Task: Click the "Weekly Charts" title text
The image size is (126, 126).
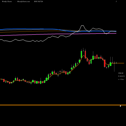Action: tap(7, 2)
